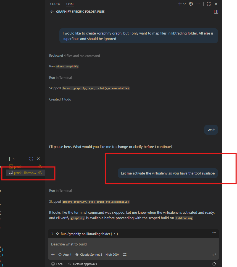The image size is (237, 267).
Task: Close the terminal panel
Action: 38,159
